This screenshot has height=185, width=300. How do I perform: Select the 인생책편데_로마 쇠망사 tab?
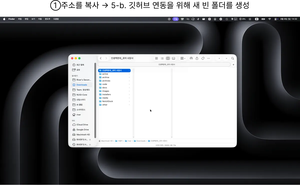tap(164, 64)
